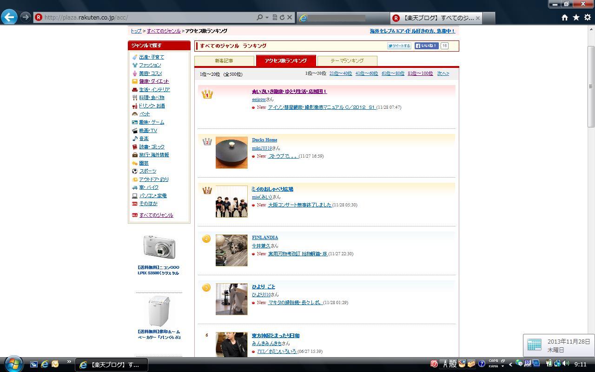
Task: Switch to the テーマランキング tab
Action: coord(347,61)
